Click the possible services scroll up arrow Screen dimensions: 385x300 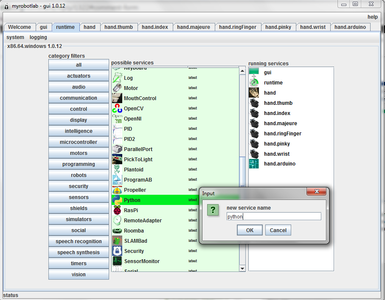pos(242,71)
